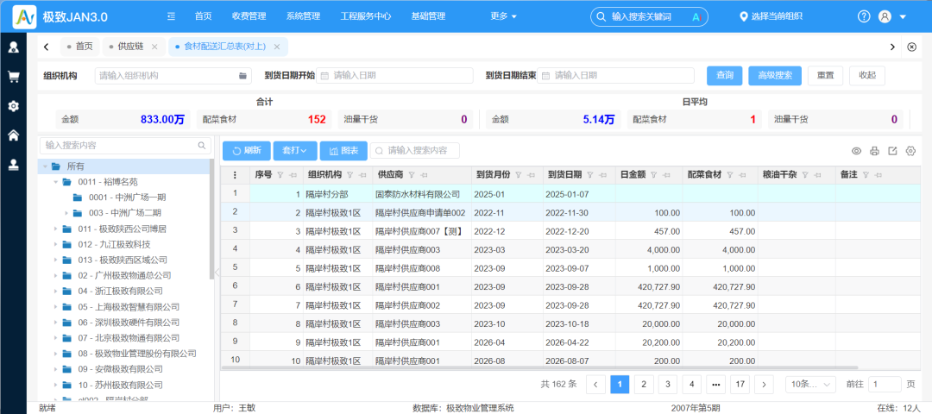Pin the 配菜食材 column
The width and height of the screenshot is (932, 414).
tap(742, 175)
